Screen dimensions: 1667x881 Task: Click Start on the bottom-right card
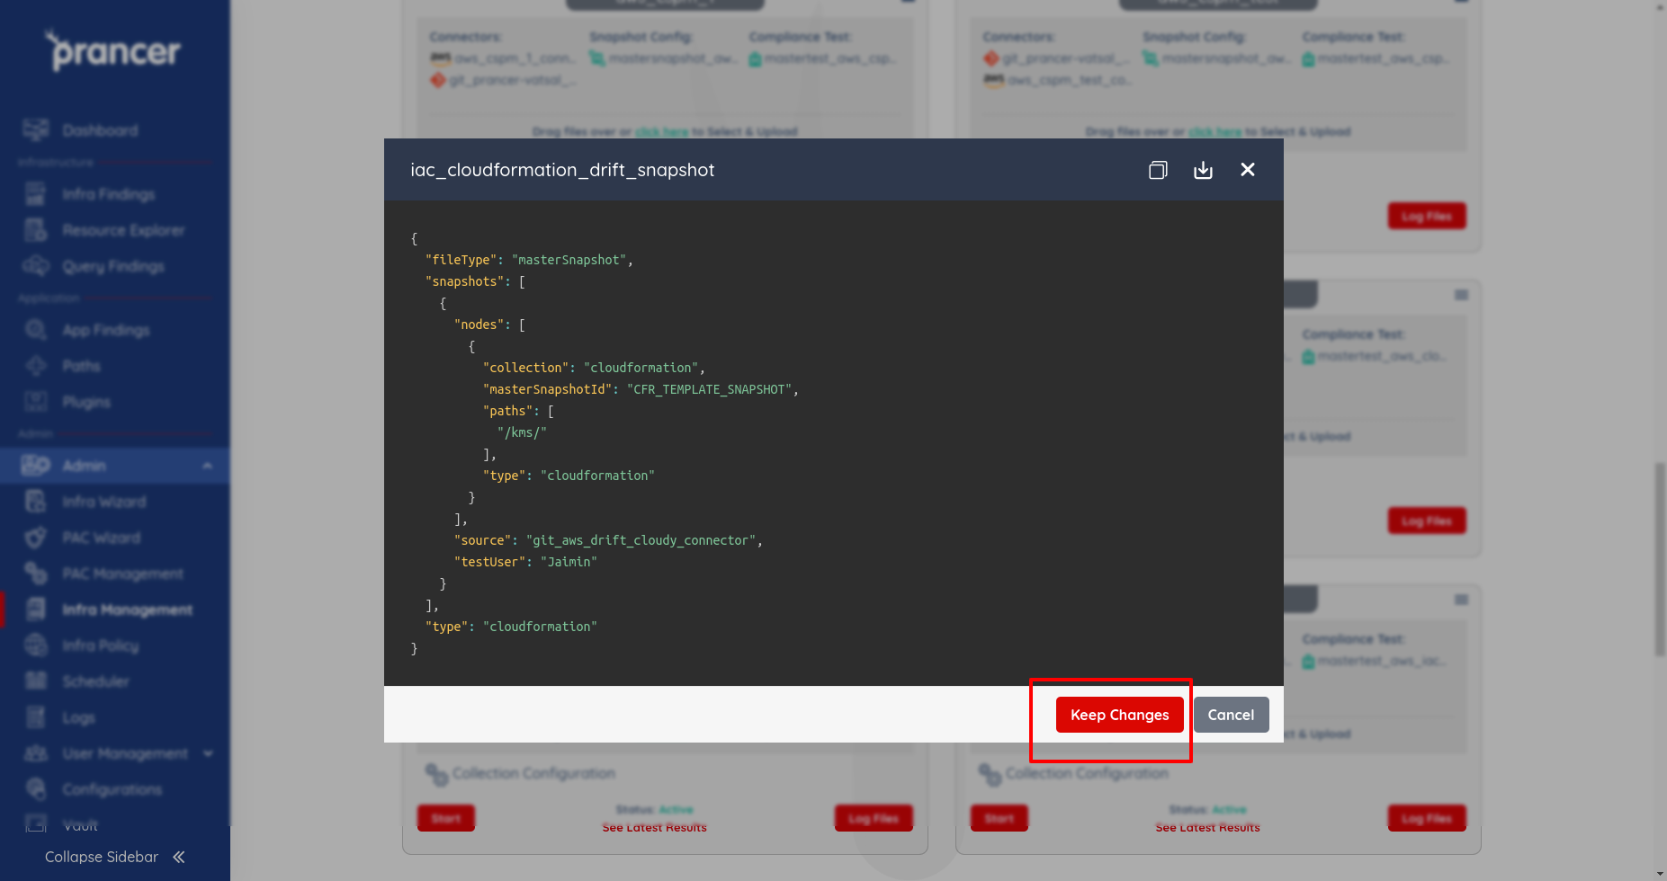[999, 818]
